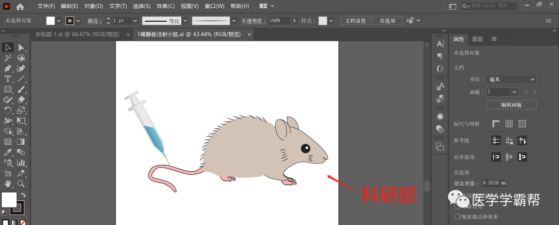This screenshot has width=559, height=225.
Task: Enable Scale Strokes and Effects checkbox
Action: pyautogui.click(x=457, y=217)
